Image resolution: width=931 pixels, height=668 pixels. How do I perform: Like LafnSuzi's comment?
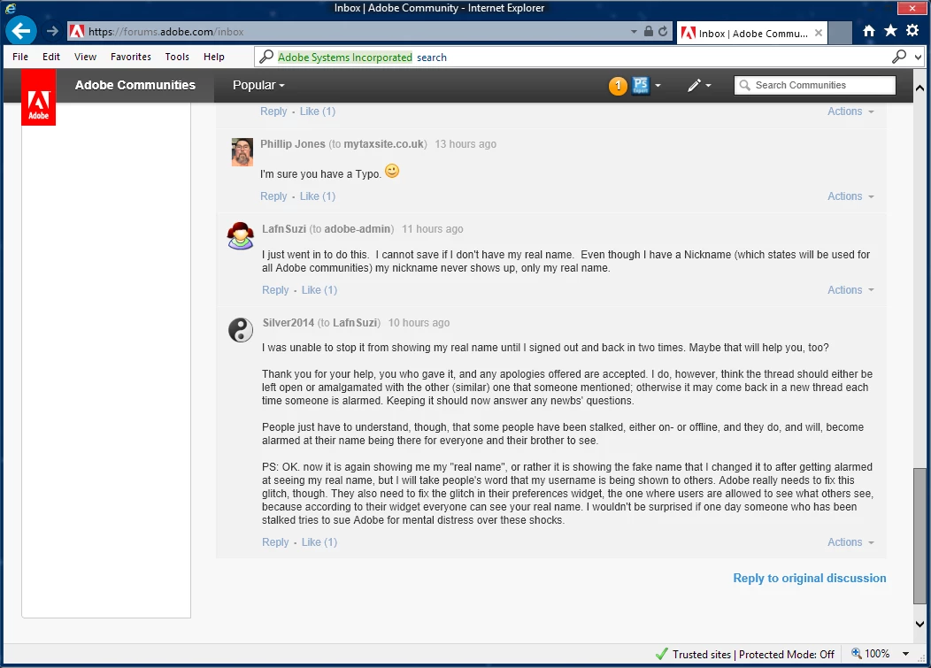click(319, 290)
